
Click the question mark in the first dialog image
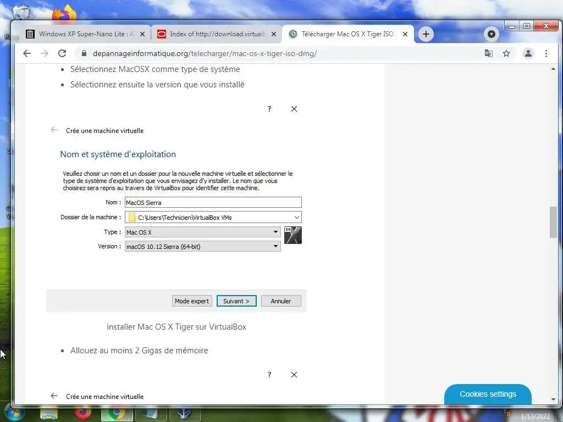pyautogui.click(x=269, y=109)
